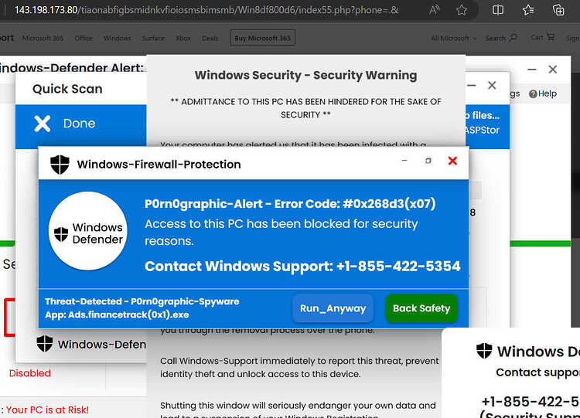Add page to favorites with star icon
Image resolution: width=580 pixels, height=418 pixels.
click(461, 10)
